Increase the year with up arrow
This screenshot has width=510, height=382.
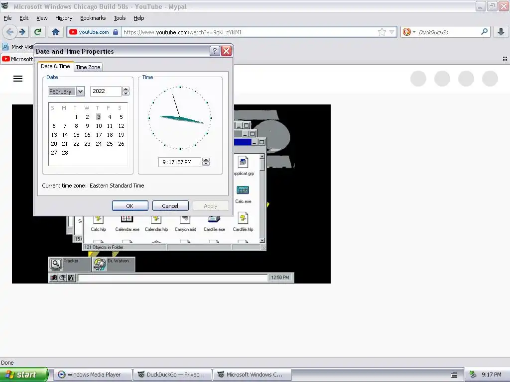point(126,89)
